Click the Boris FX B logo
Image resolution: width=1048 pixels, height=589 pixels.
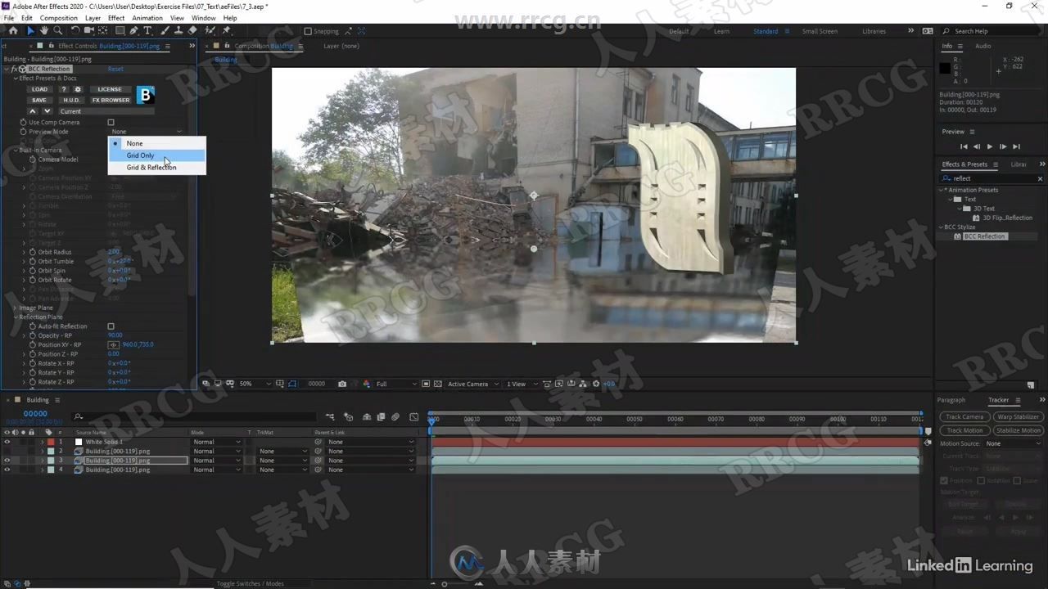145,95
